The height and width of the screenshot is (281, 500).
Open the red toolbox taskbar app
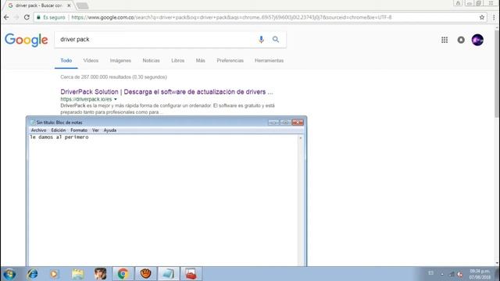[x=191, y=274]
